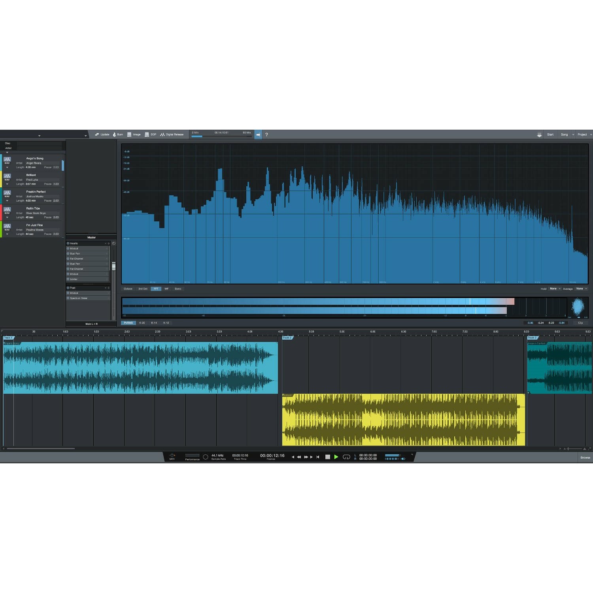Click the Return to Zero transport icon
Image resolution: width=593 pixels, height=593 pixels.
pos(317,457)
